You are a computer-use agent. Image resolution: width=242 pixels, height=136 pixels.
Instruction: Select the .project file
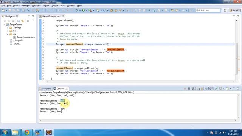(x=17, y=44)
